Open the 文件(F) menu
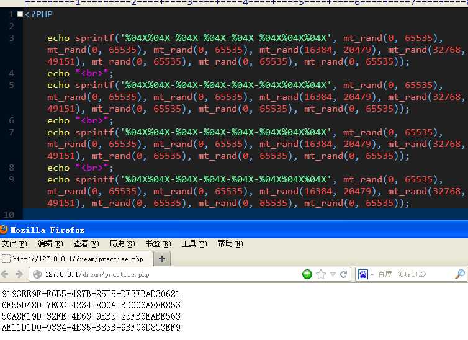 coord(14,244)
